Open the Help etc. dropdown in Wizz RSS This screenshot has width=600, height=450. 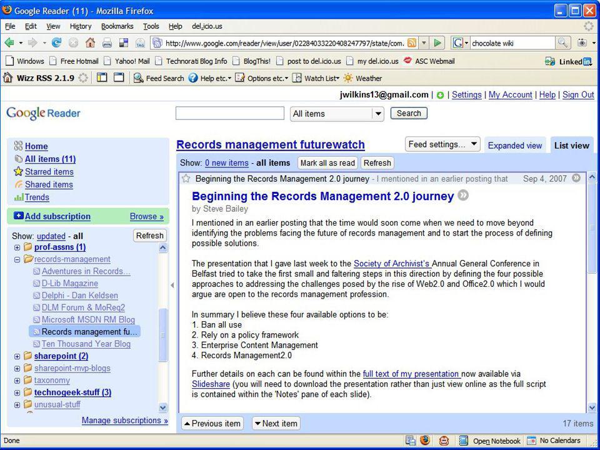210,78
